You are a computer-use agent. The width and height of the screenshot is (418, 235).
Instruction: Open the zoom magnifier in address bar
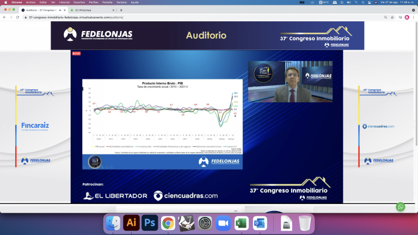(385, 17)
